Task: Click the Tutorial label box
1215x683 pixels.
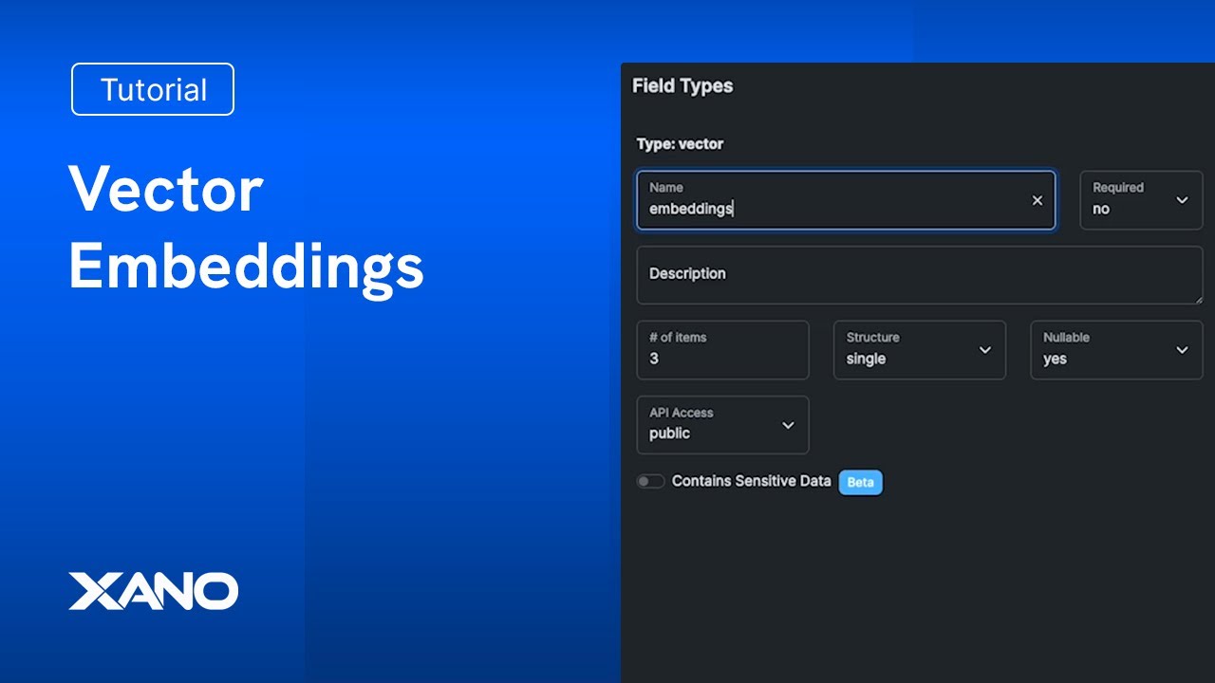Action: (153, 89)
